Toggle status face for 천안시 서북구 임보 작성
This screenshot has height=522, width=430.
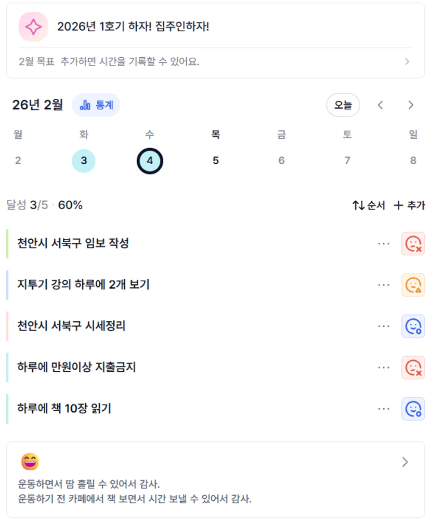tap(413, 243)
